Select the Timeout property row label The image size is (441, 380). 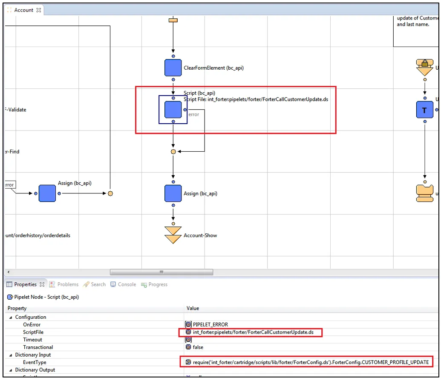(x=33, y=340)
